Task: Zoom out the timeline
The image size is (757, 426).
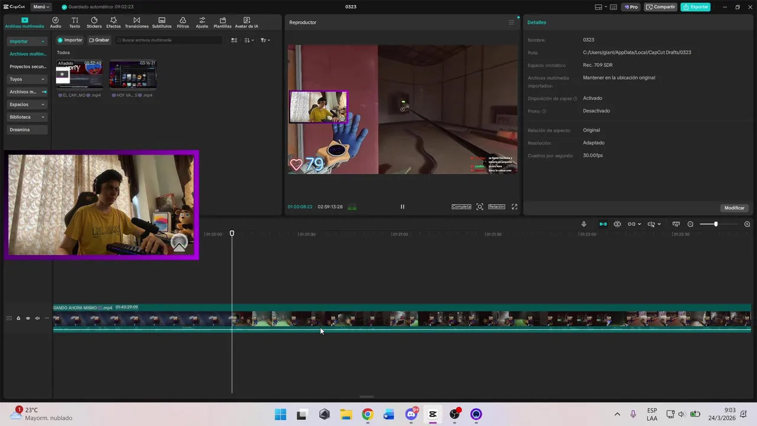Action: (x=690, y=224)
